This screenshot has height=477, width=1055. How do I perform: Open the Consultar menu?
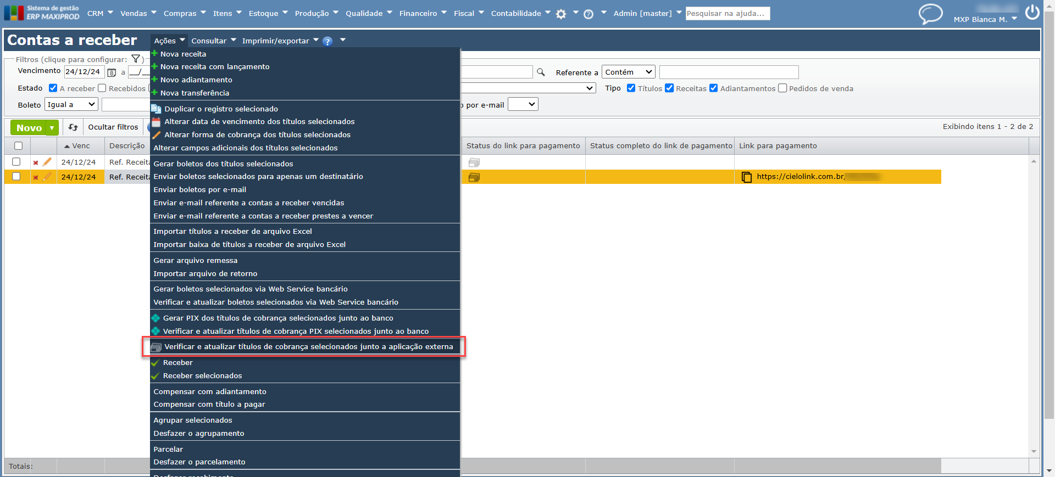[x=213, y=41]
